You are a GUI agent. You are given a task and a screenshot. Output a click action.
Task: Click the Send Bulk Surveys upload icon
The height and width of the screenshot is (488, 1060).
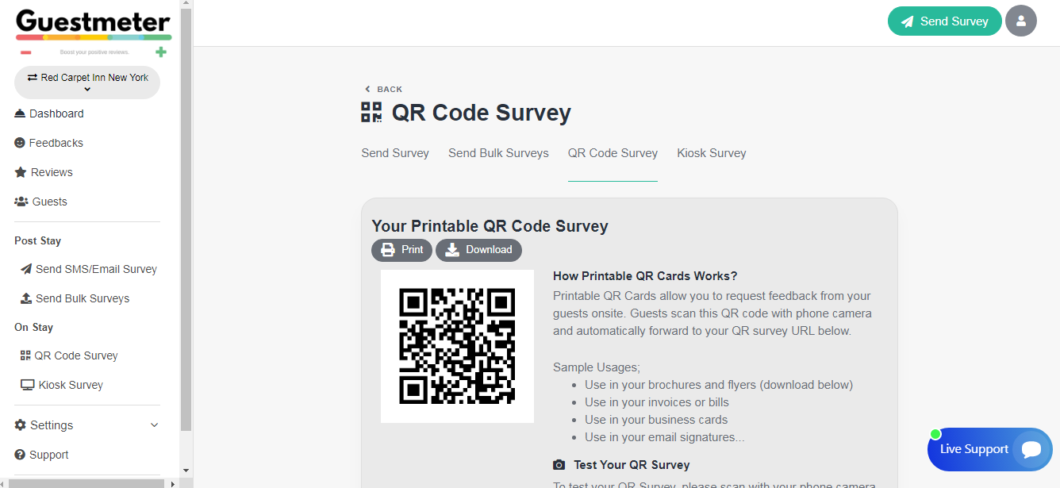click(x=26, y=298)
